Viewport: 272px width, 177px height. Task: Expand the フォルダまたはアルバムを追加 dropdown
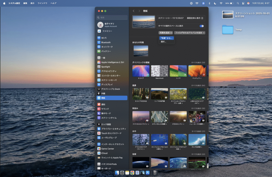tap(190, 33)
